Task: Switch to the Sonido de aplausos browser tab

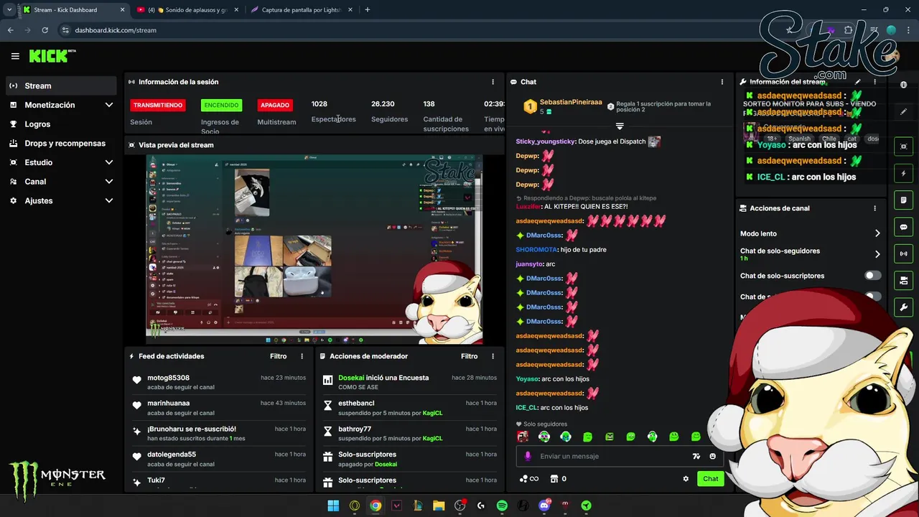Action: click(187, 10)
